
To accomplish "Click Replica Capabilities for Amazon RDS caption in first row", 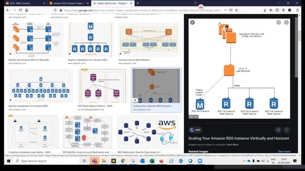I will (89, 60).
